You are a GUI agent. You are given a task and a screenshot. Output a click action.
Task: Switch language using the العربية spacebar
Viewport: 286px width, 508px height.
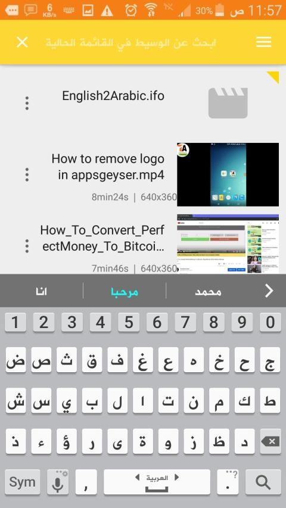157,482
